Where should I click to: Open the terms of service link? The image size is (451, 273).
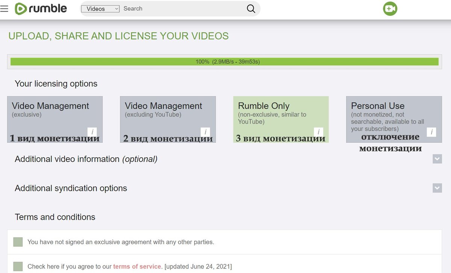click(137, 267)
